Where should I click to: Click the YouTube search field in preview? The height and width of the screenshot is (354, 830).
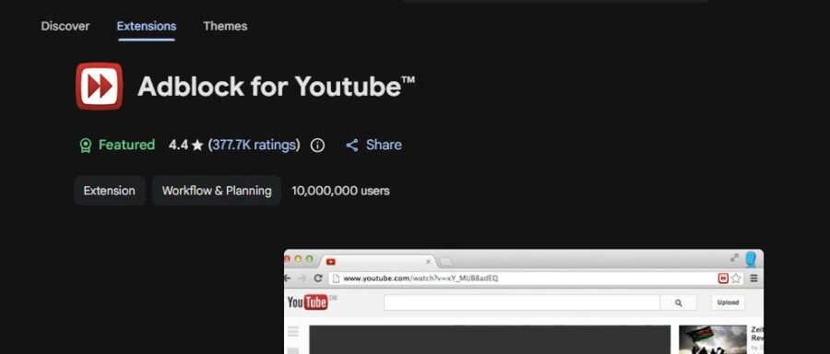click(x=521, y=302)
